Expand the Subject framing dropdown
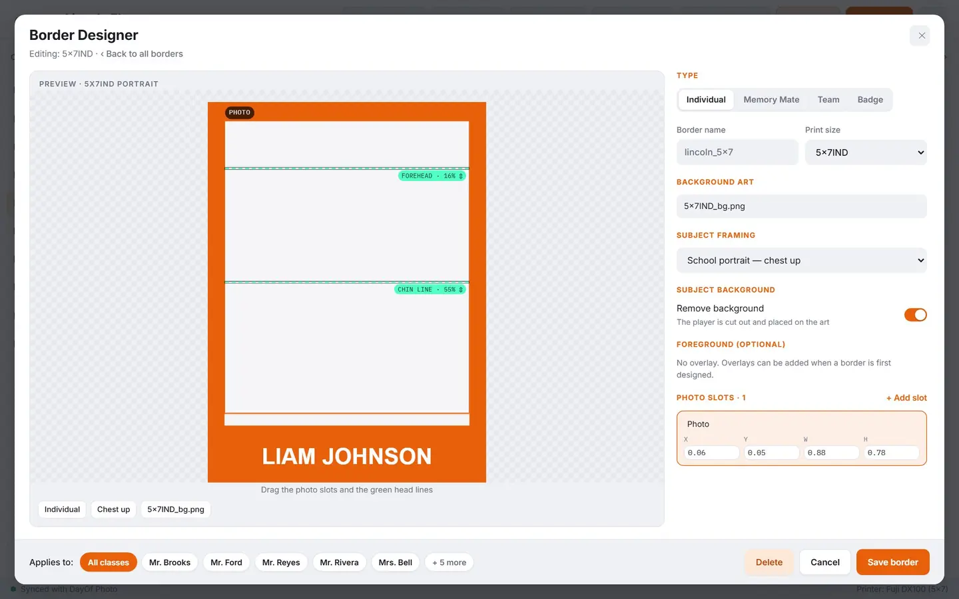The width and height of the screenshot is (959, 599). pos(801,260)
